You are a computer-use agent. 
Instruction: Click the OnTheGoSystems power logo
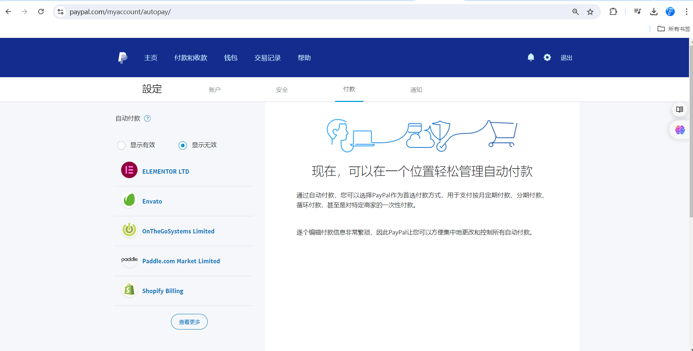pos(129,230)
